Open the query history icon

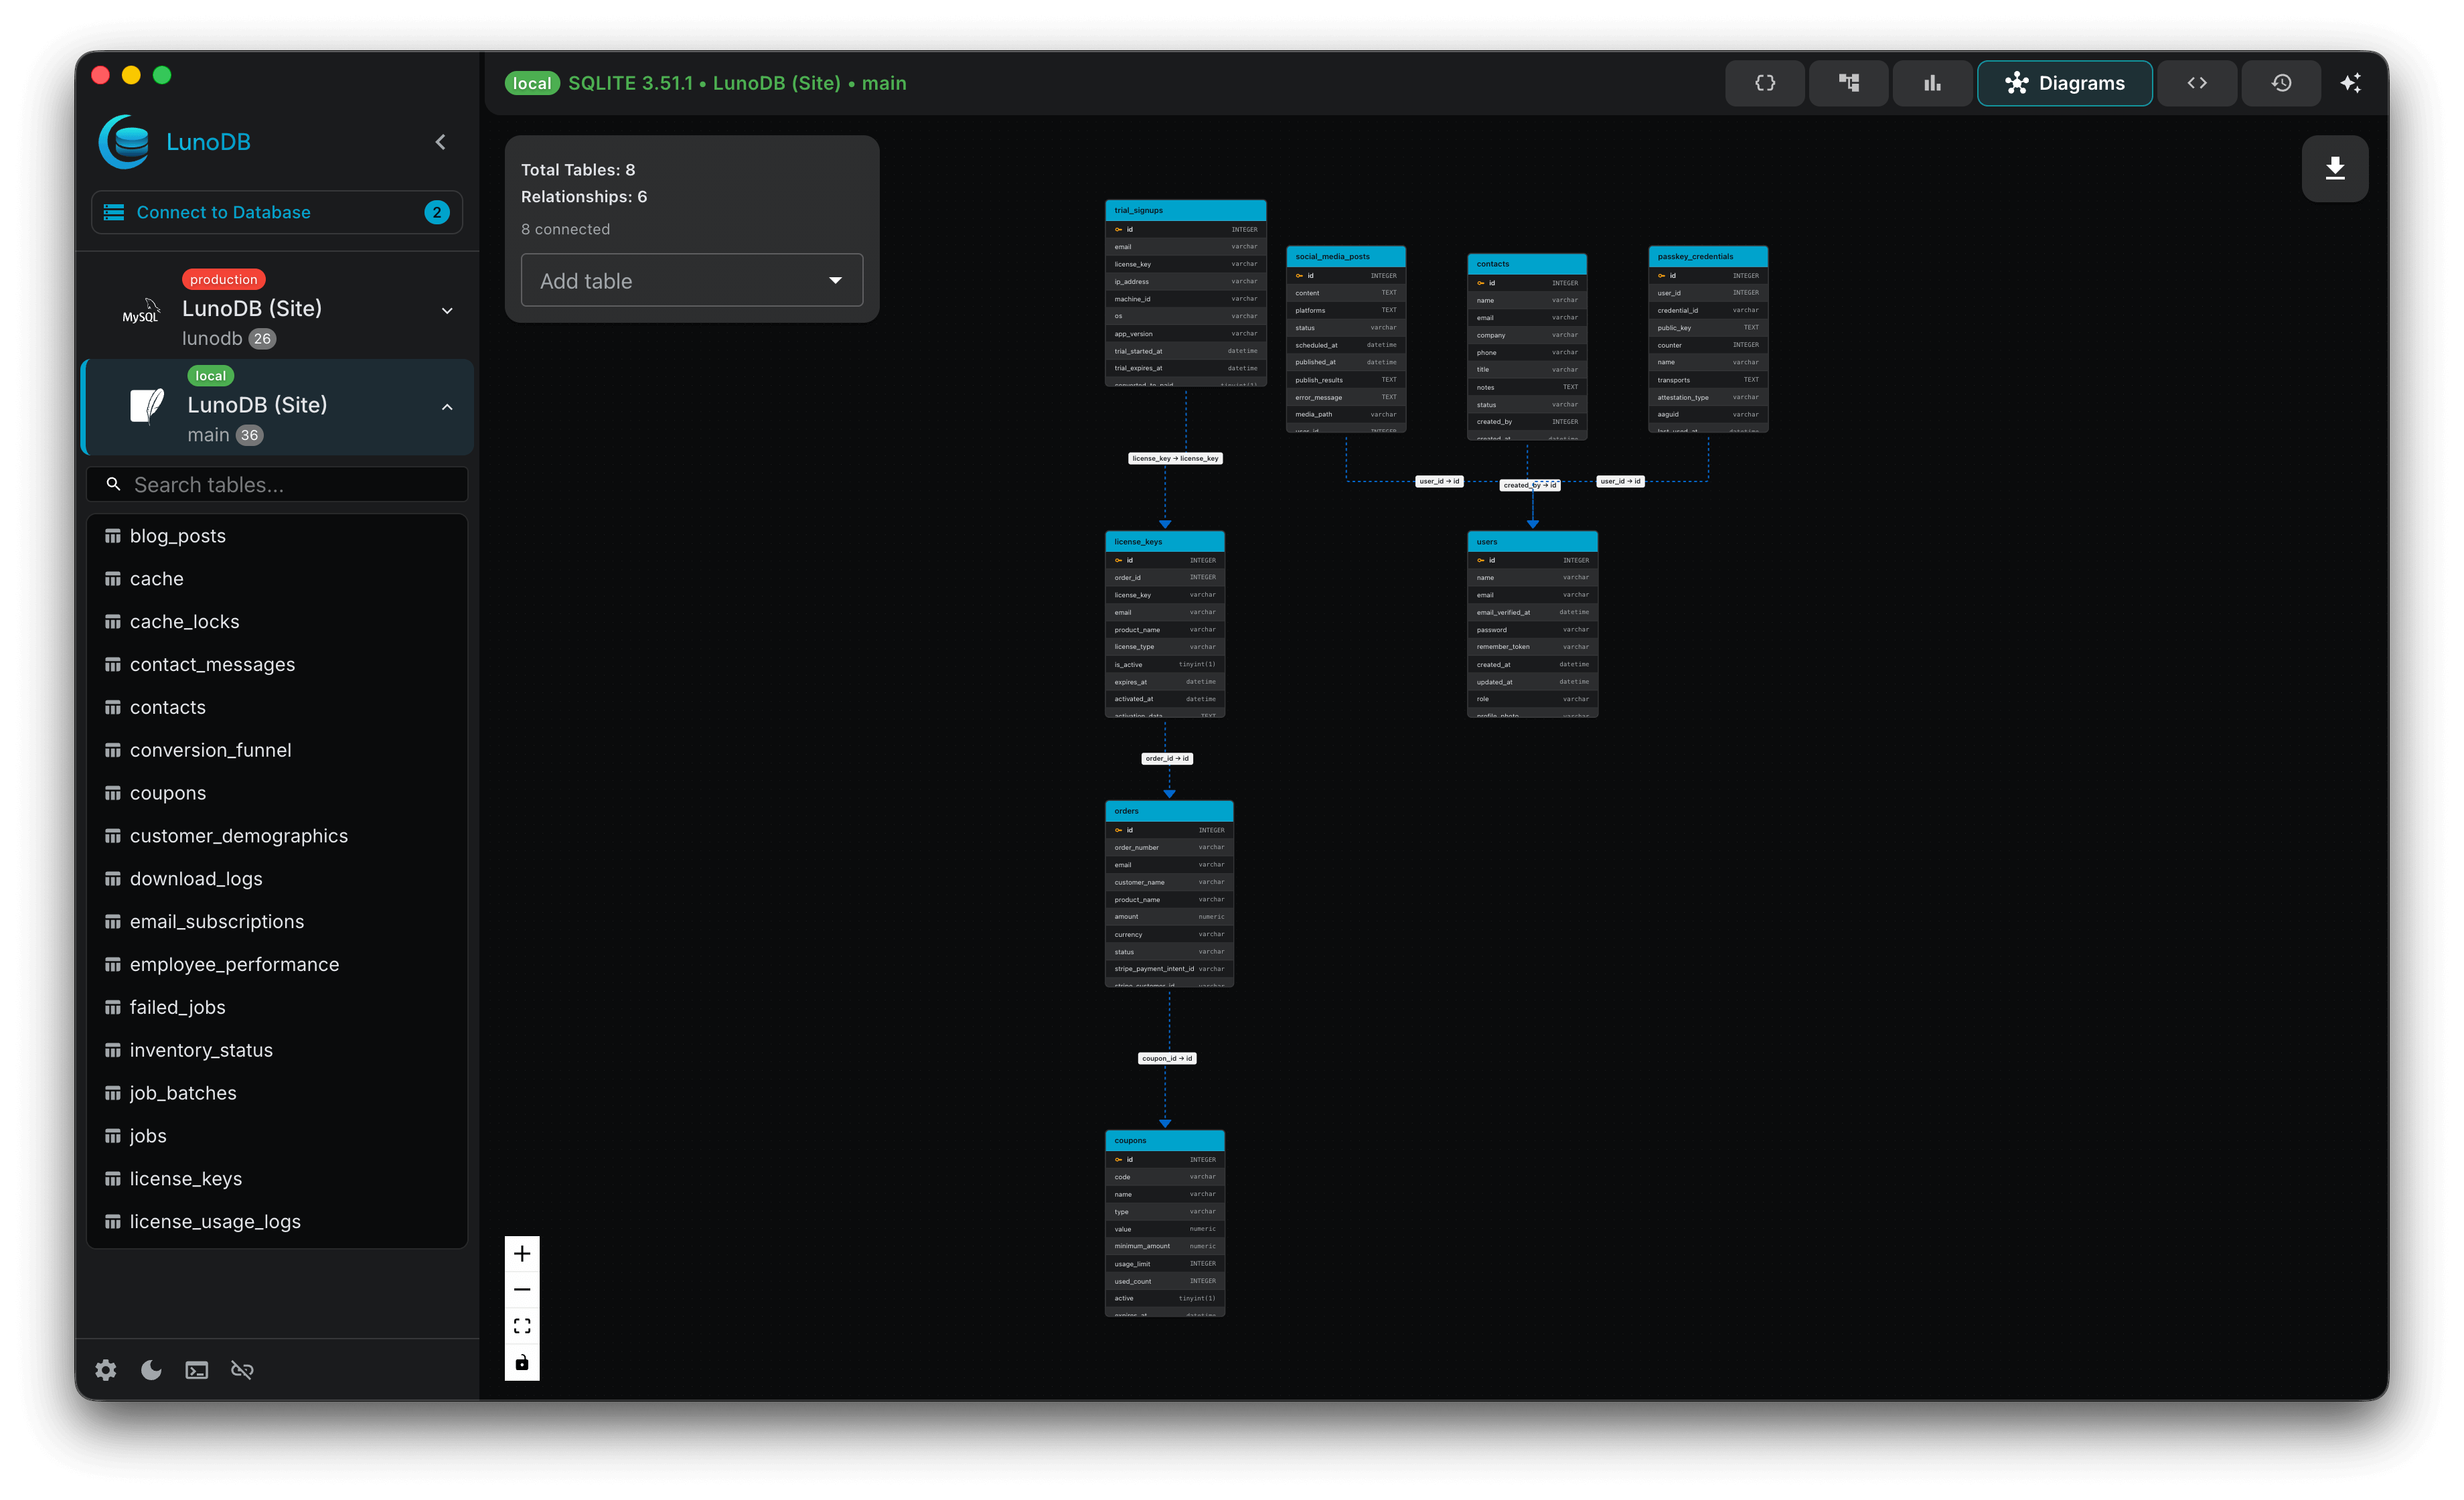(x=2281, y=83)
